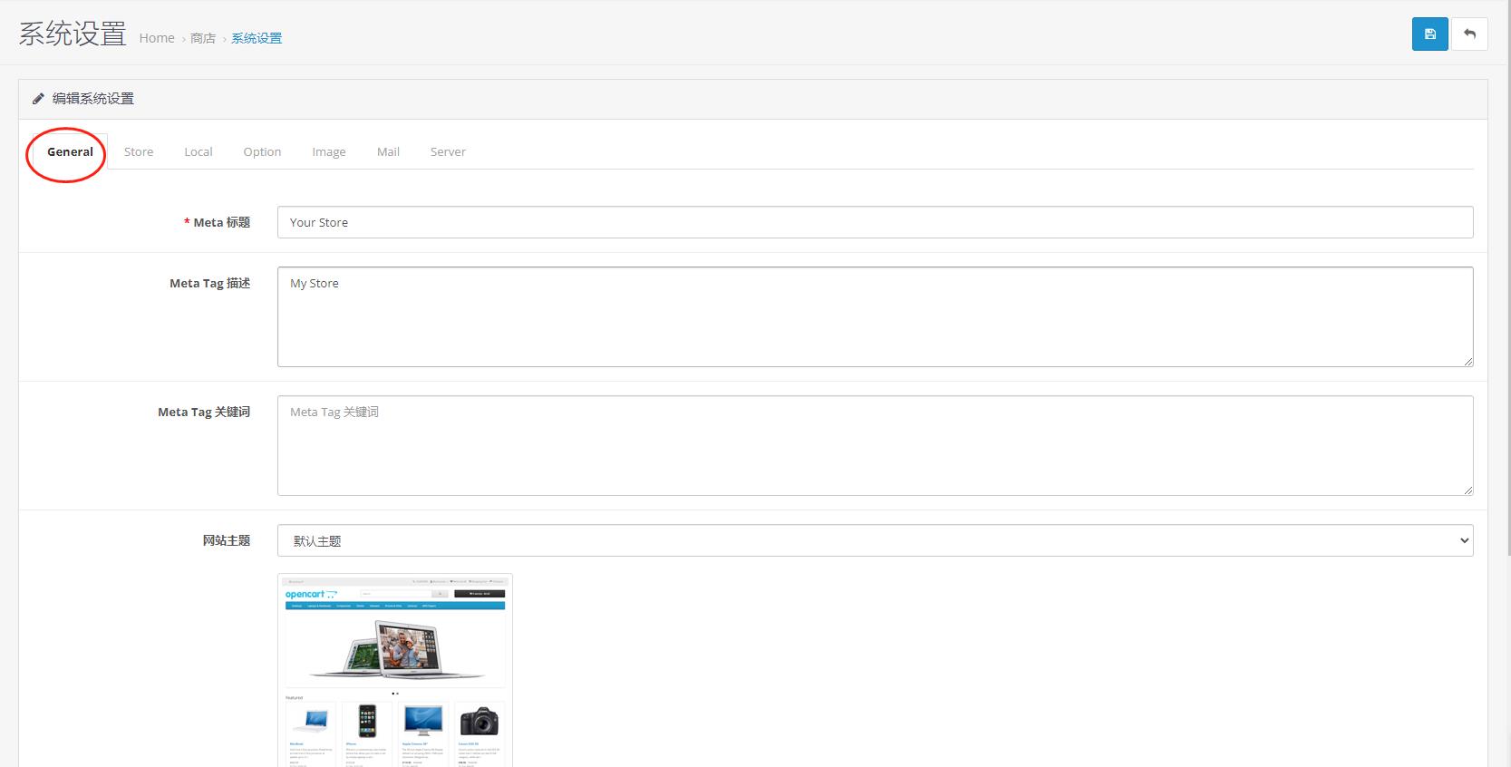
Task: Click the resize handle of Meta Tag 描述 textarea
Action: point(1467,361)
